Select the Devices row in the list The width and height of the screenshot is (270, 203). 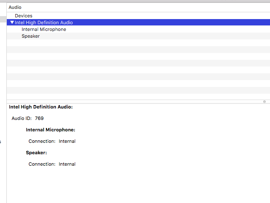click(x=23, y=16)
